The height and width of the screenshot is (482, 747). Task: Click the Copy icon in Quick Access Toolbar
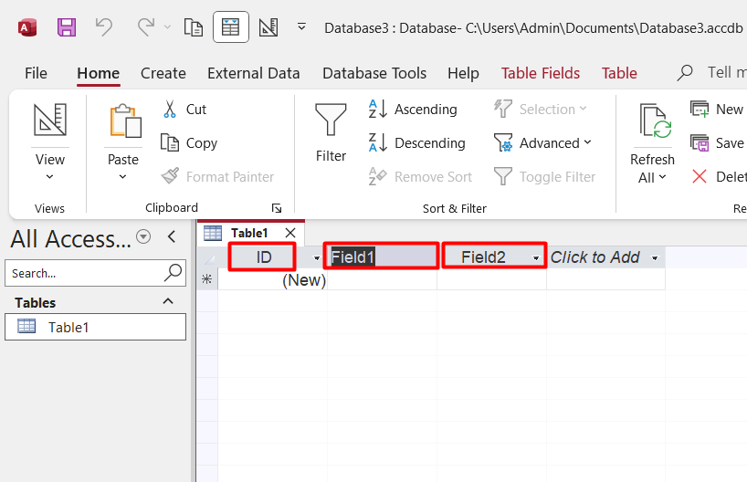tap(194, 27)
